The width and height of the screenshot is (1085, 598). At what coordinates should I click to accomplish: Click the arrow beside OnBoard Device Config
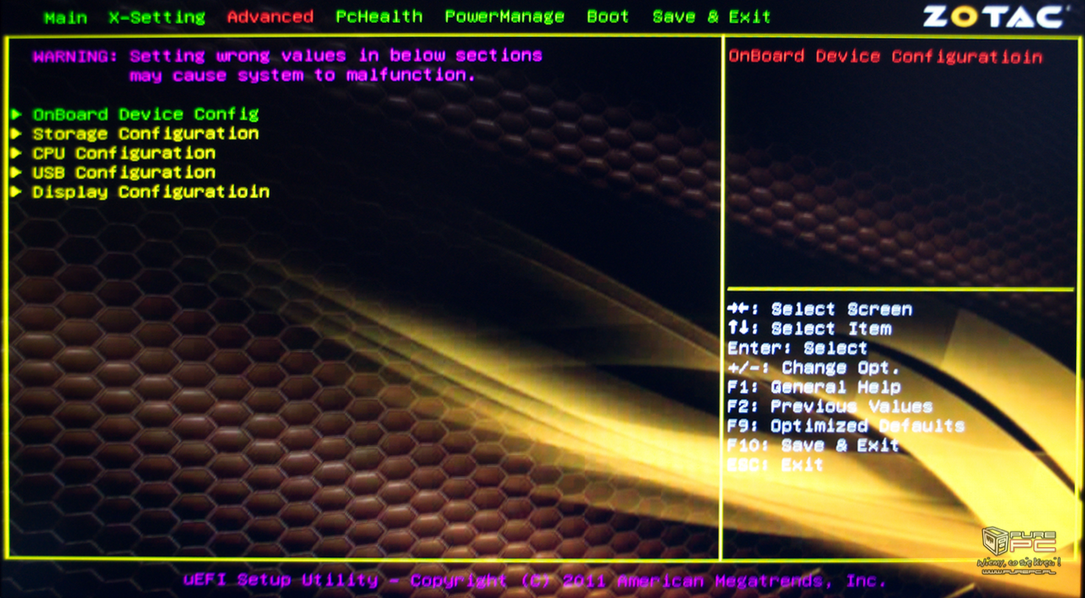(17, 114)
